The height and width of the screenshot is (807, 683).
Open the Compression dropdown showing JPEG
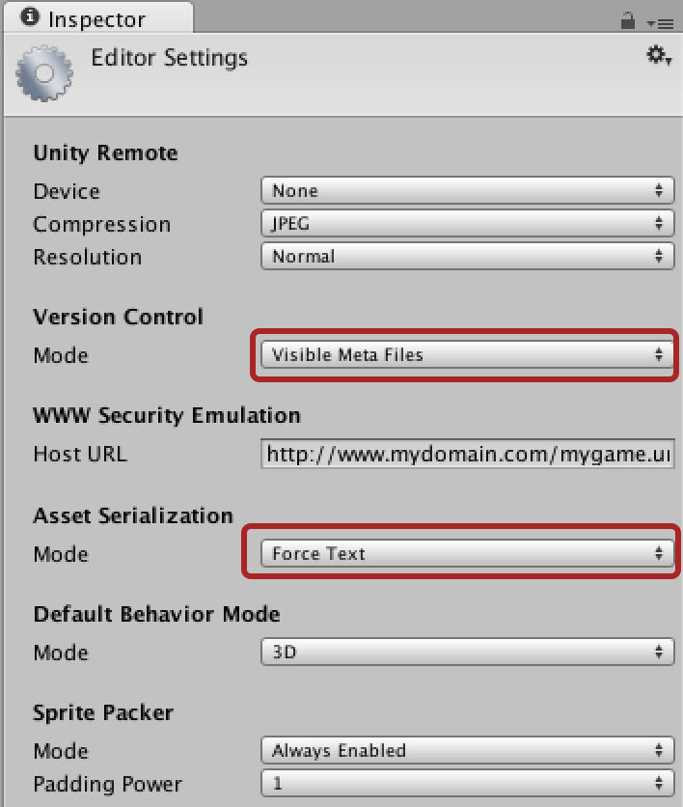click(468, 223)
